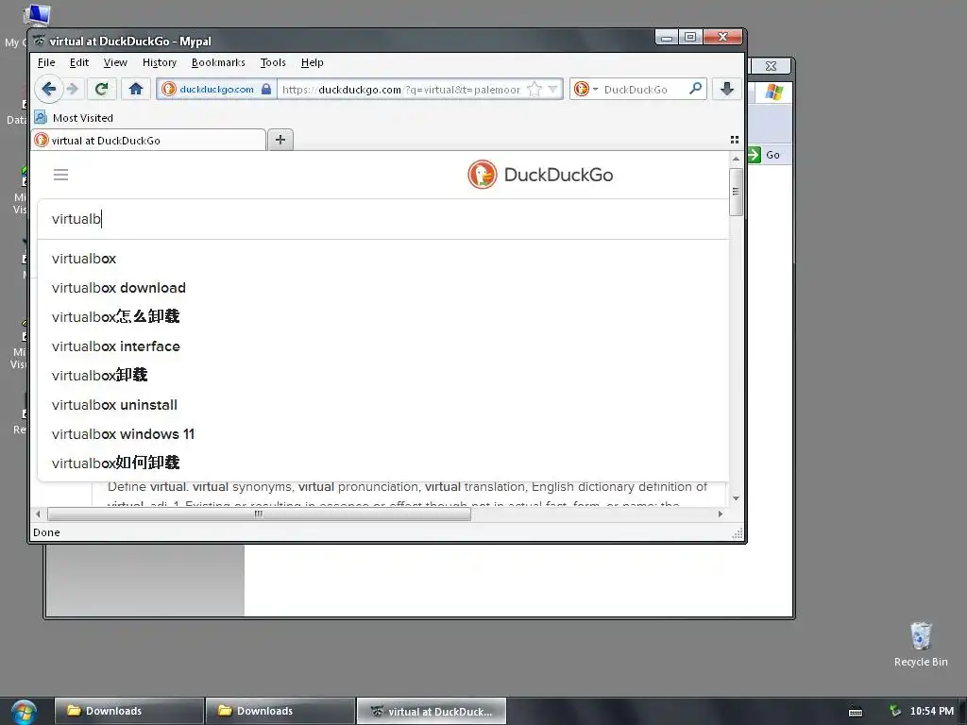Open the Help menu
Viewport: 967px width, 725px height.
(x=312, y=62)
